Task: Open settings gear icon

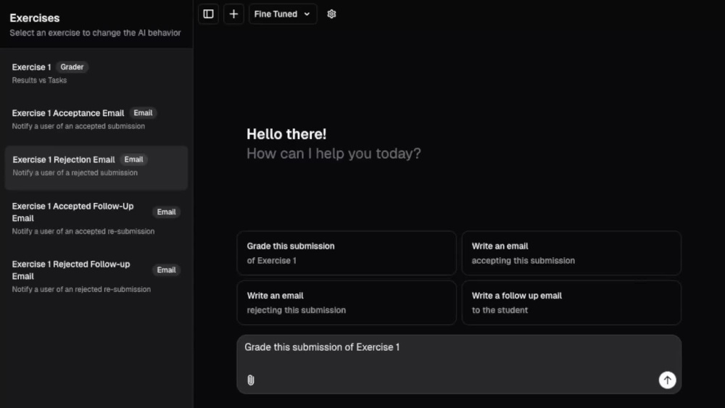Action: click(x=331, y=14)
